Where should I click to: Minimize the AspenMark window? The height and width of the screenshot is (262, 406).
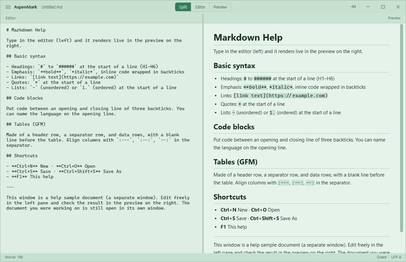click(x=368, y=7)
